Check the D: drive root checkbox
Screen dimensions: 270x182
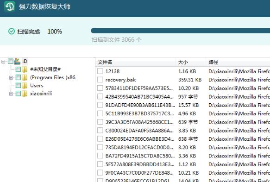11,61
